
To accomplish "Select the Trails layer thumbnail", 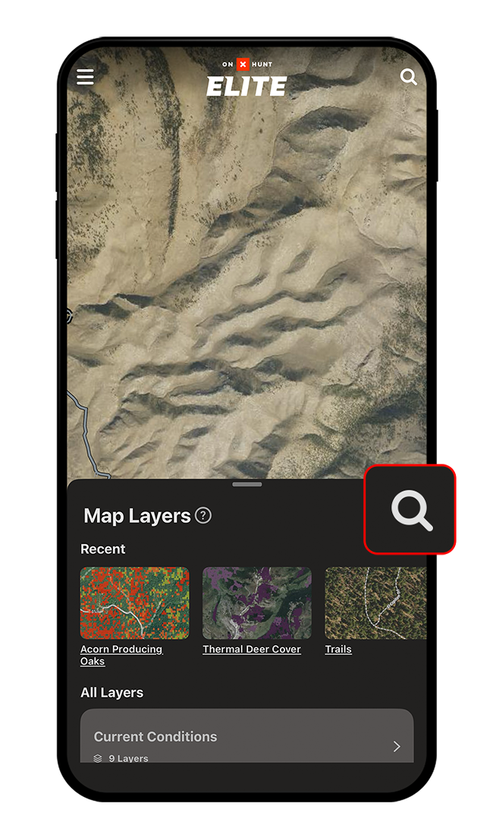I will 375,603.
